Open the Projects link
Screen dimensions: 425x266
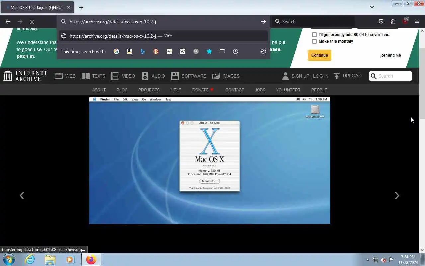[x=149, y=90]
